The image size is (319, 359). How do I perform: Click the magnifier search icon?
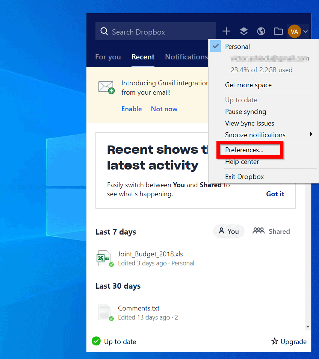point(104,31)
